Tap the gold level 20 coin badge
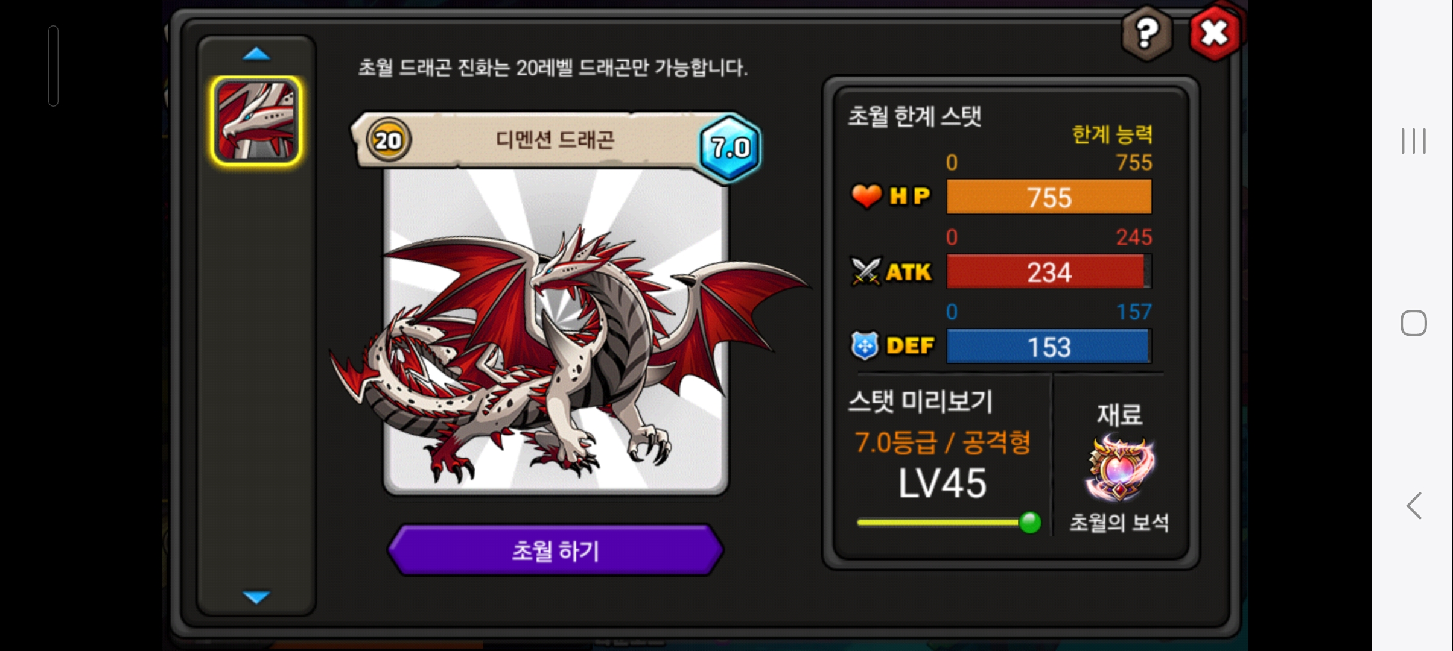The width and height of the screenshot is (1453, 651). tap(388, 140)
